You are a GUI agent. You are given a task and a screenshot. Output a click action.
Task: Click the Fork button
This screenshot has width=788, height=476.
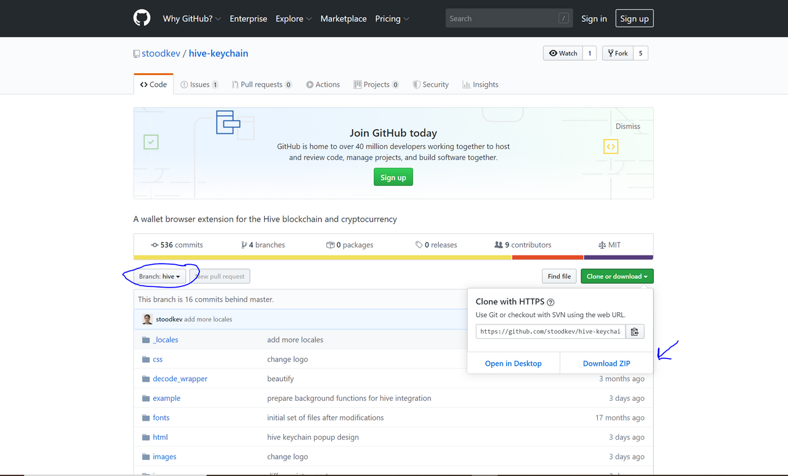pyautogui.click(x=617, y=54)
